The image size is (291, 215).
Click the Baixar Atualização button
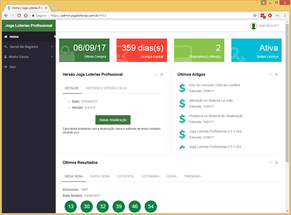click(113, 120)
